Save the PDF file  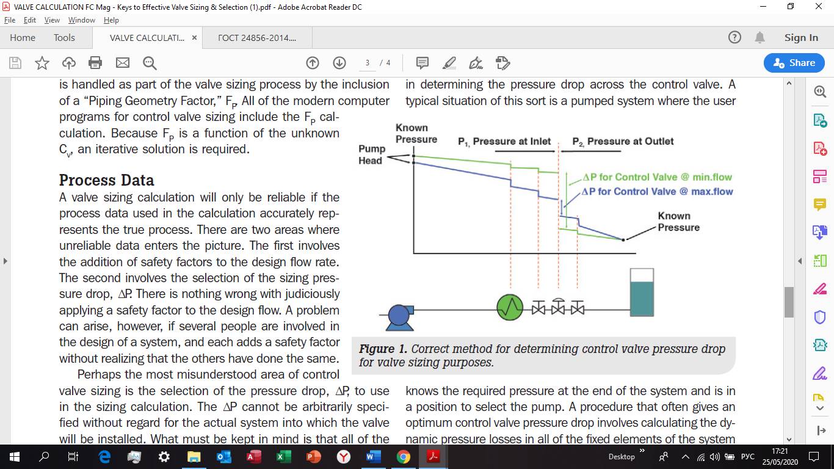click(15, 63)
